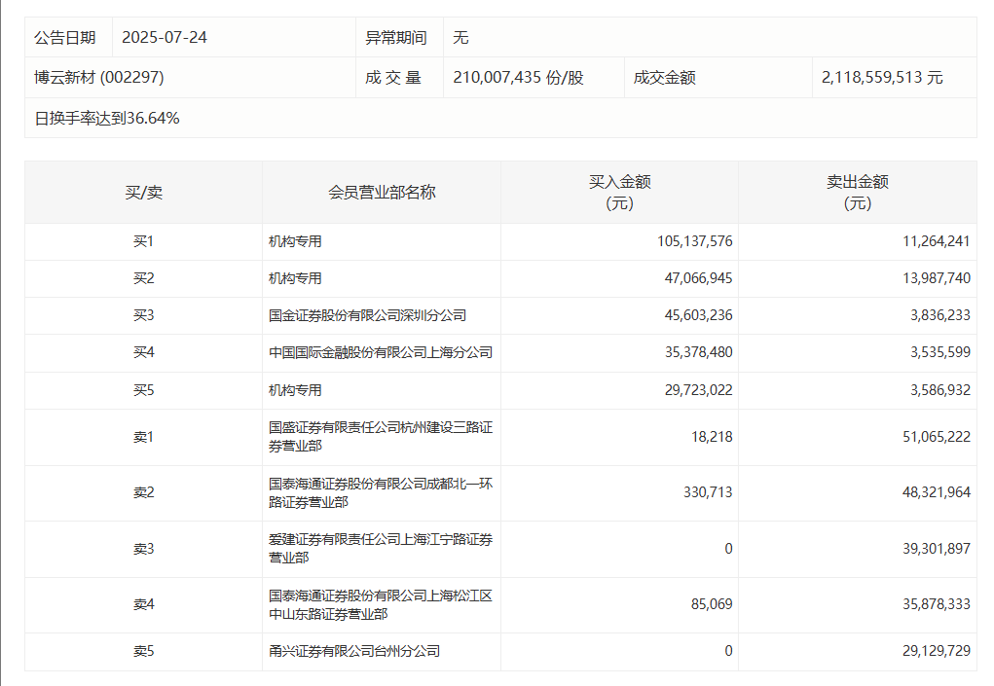This screenshot has width=994, height=686.
Task: Select turnover amount 2,118,559,513 元
Action: [882, 77]
